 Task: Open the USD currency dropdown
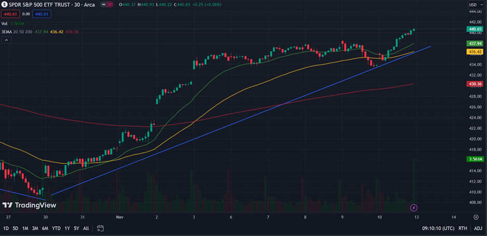475,5
